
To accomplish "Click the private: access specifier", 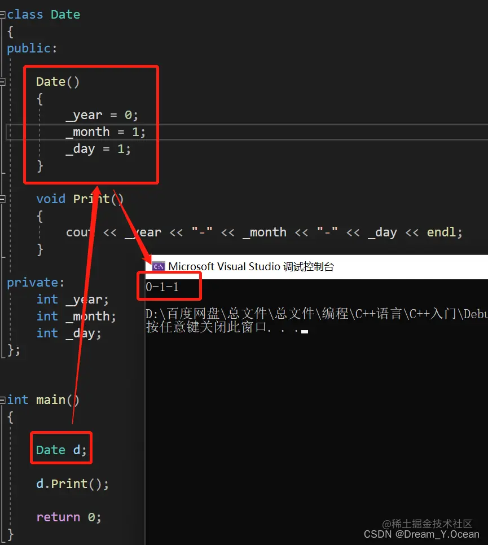I will pos(36,283).
